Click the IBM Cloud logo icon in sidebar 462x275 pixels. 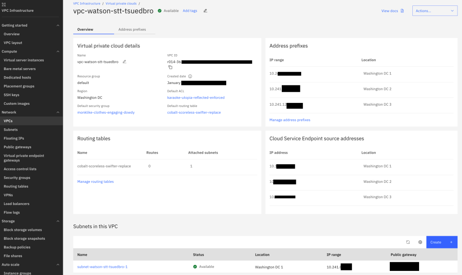[4, 4]
